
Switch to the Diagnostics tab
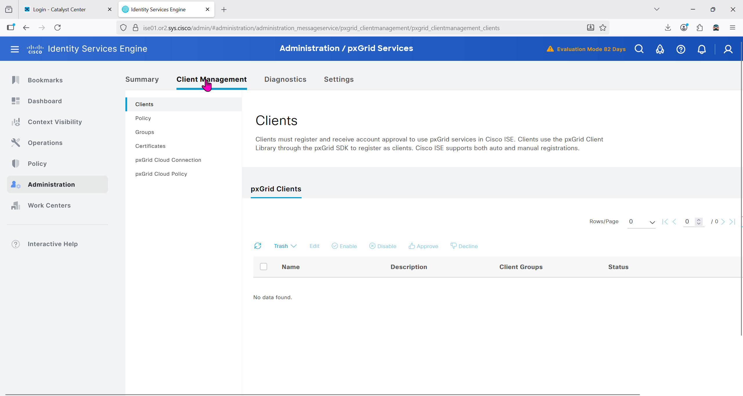[x=285, y=79]
